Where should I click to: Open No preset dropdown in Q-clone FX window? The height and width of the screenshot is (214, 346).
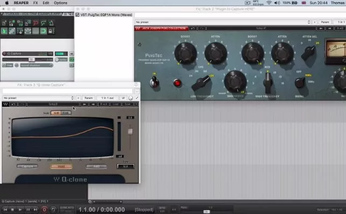coord(38,98)
